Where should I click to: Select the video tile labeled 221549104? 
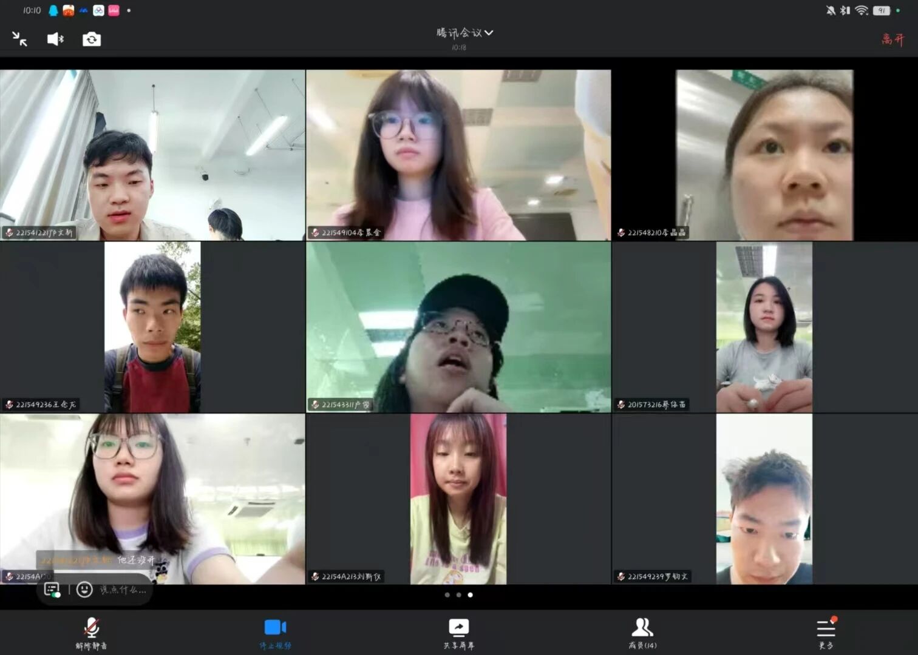point(458,155)
